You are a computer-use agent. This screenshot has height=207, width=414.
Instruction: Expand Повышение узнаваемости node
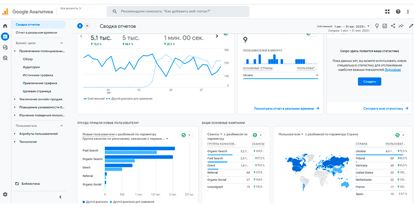click(x=15, y=108)
